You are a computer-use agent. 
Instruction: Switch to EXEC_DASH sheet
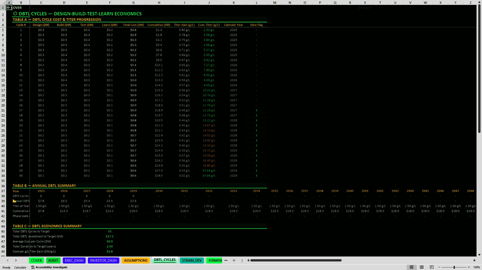coord(74,260)
